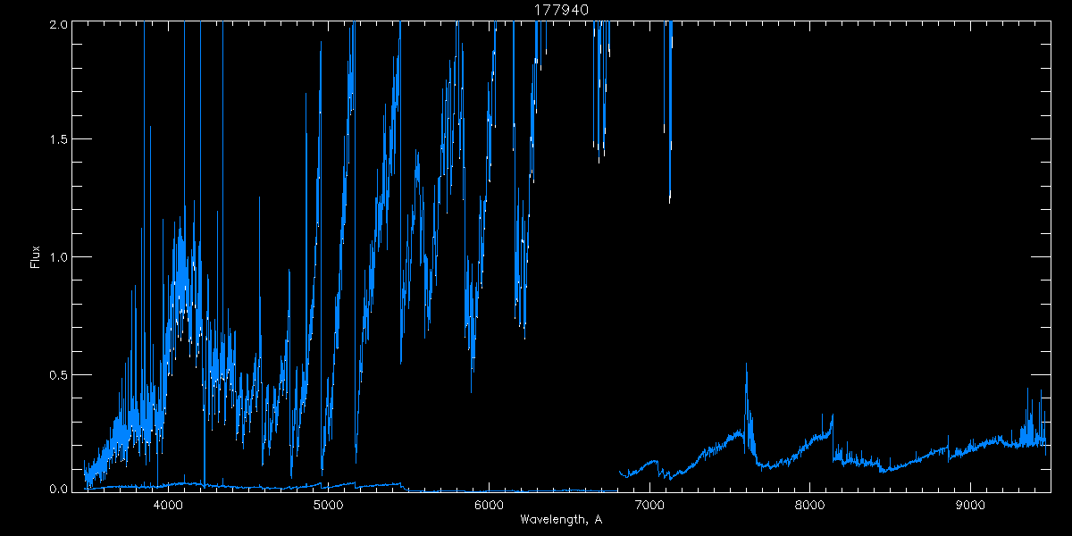Select the 2.0 flux tick label

[x=56, y=25]
